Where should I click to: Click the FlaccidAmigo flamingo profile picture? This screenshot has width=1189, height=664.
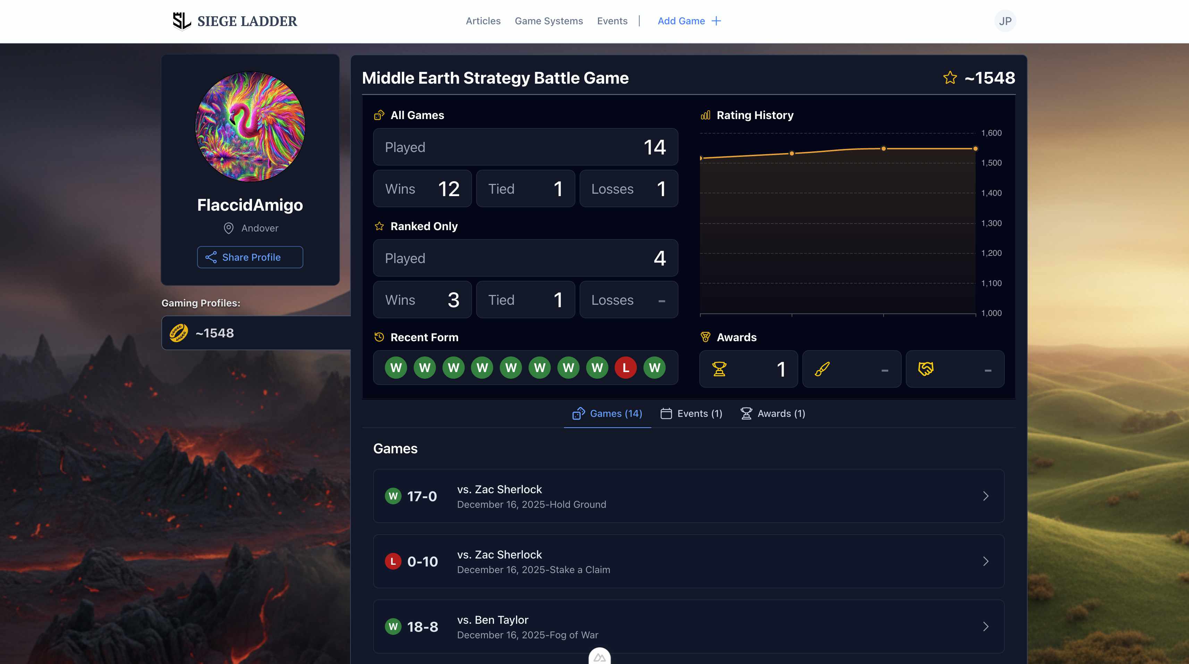coord(250,126)
